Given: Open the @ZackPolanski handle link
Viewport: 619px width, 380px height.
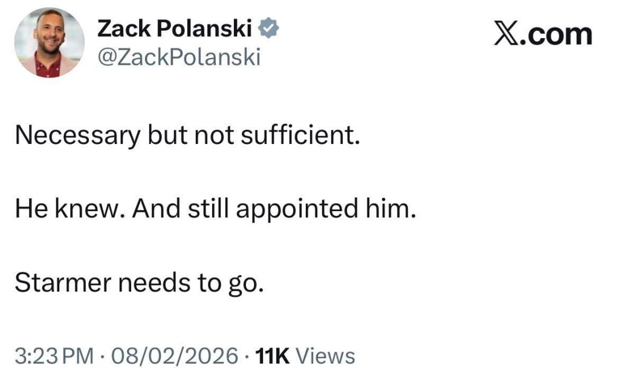Looking at the screenshot, I should pyautogui.click(x=178, y=57).
